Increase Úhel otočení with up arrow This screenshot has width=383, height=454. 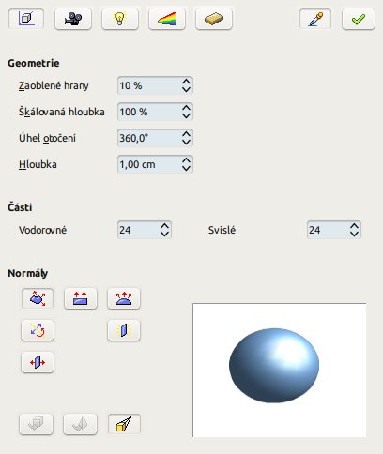(x=186, y=134)
